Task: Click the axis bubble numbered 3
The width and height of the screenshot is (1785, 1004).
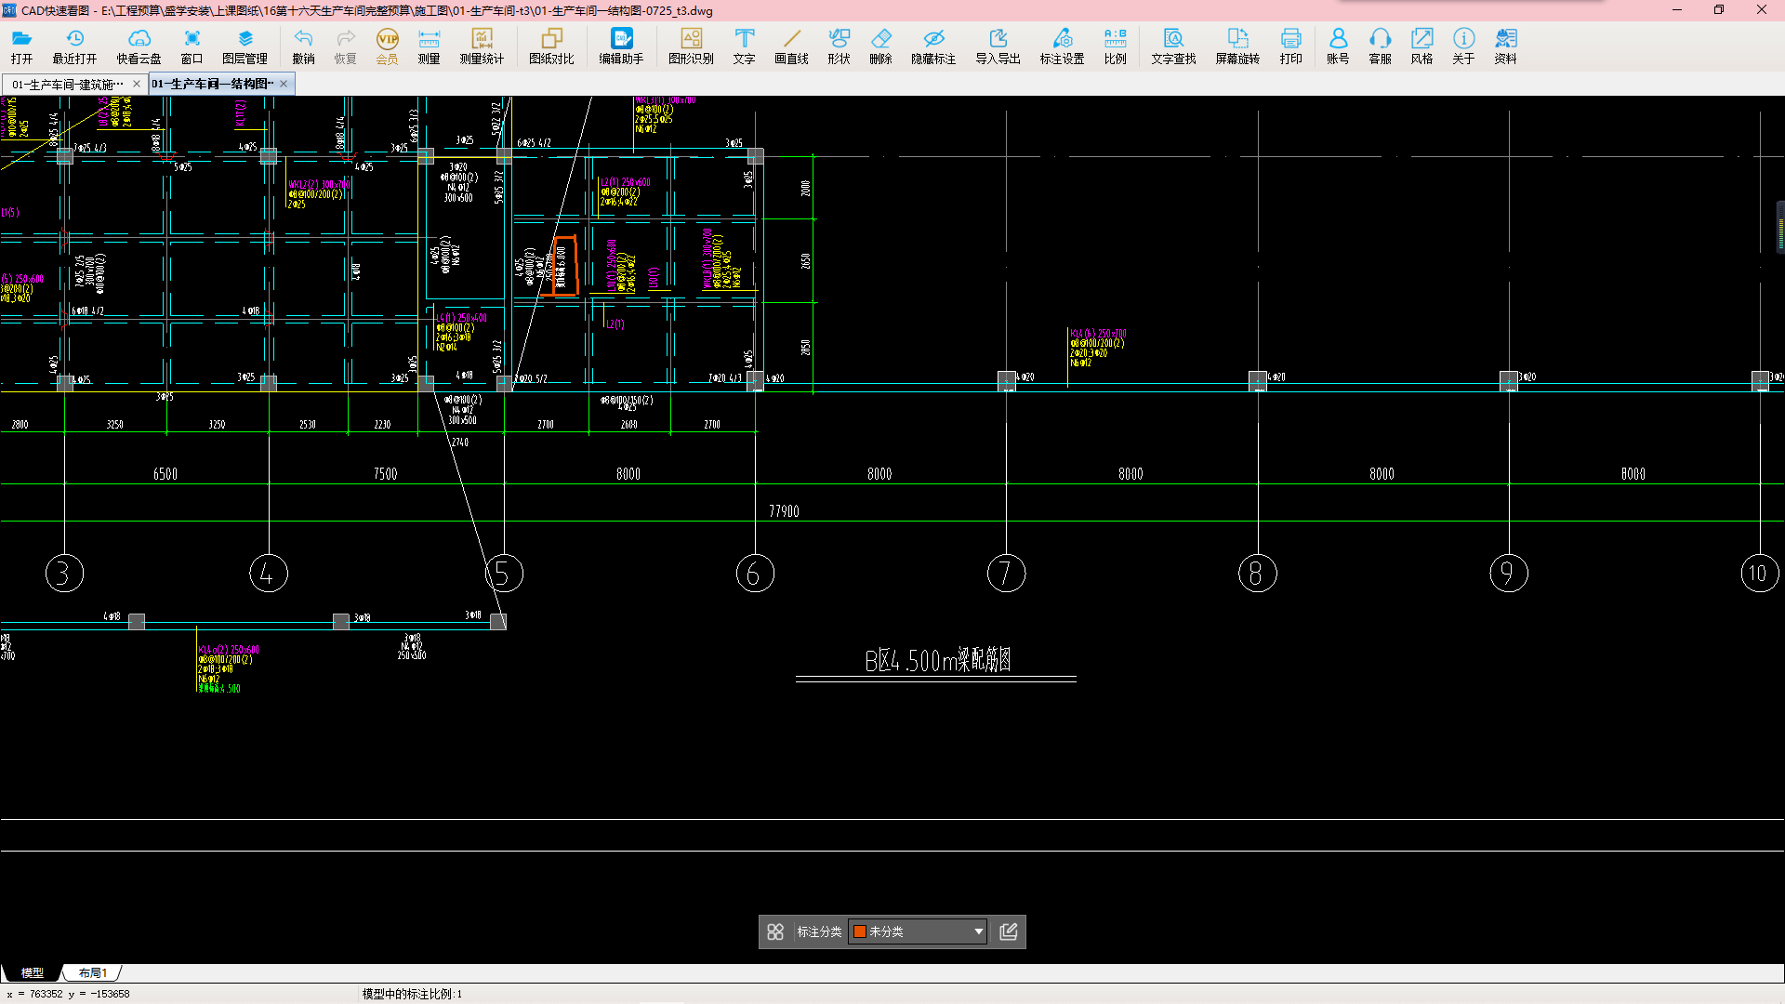Action: (x=64, y=574)
